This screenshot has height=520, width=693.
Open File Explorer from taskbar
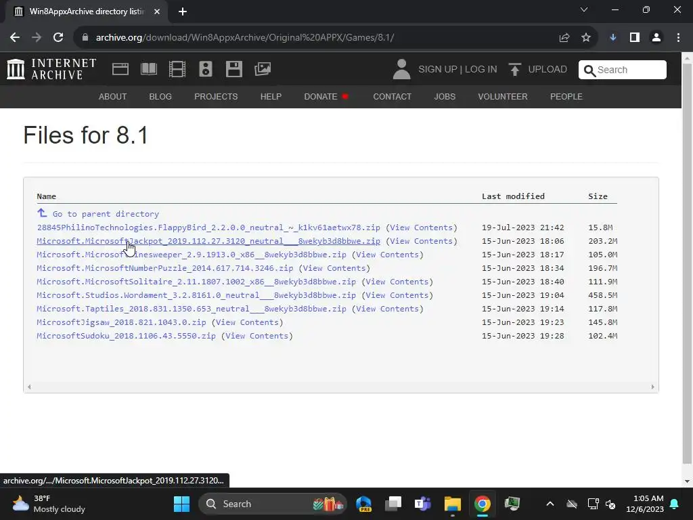pos(453,504)
